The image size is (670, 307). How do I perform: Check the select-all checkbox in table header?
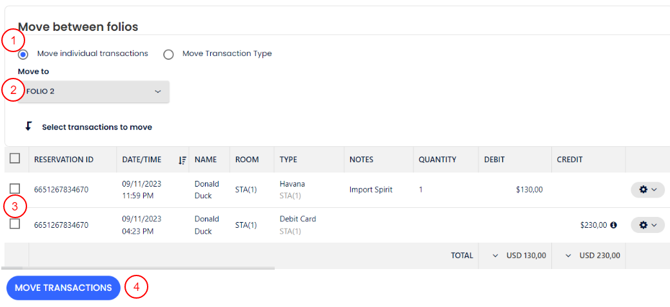[x=15, y=158]
